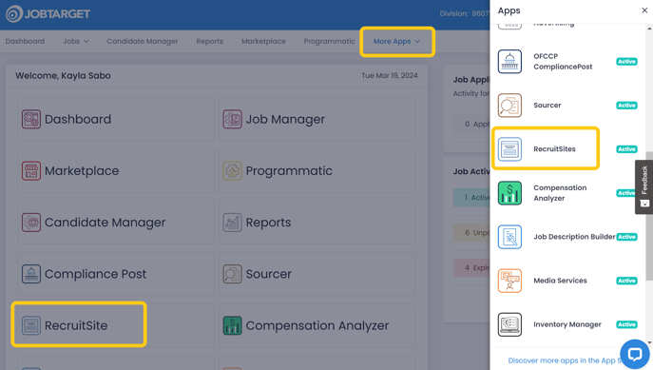The image size is (653, 370).
Task: Open Reports in navigation bar
Action: [x=210, y=41]
